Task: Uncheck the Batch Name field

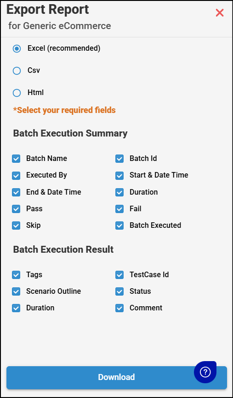Action: tap(16, 159)
